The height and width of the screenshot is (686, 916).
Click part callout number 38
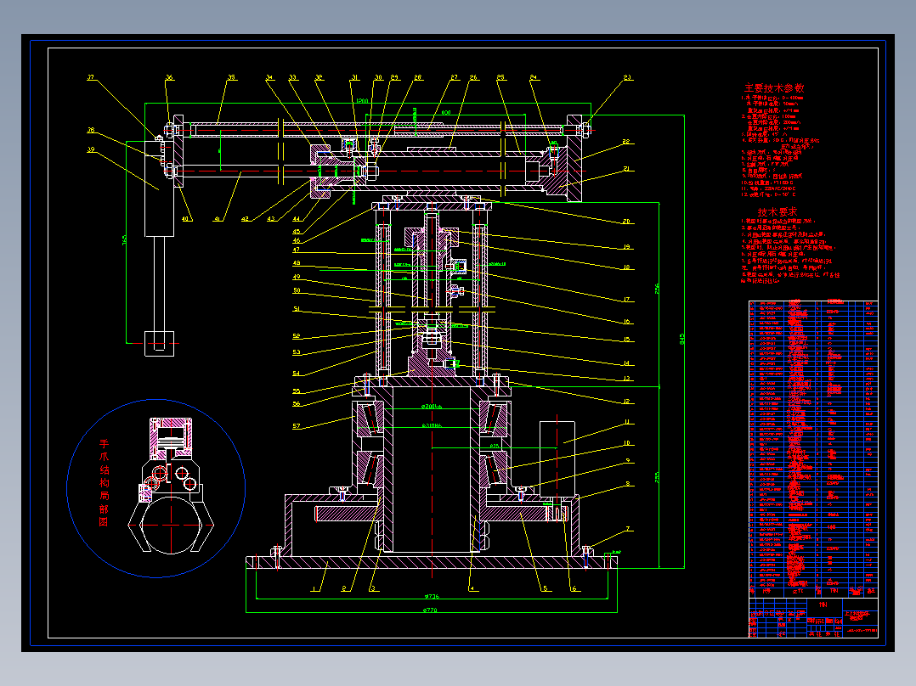tap(91, 130)
